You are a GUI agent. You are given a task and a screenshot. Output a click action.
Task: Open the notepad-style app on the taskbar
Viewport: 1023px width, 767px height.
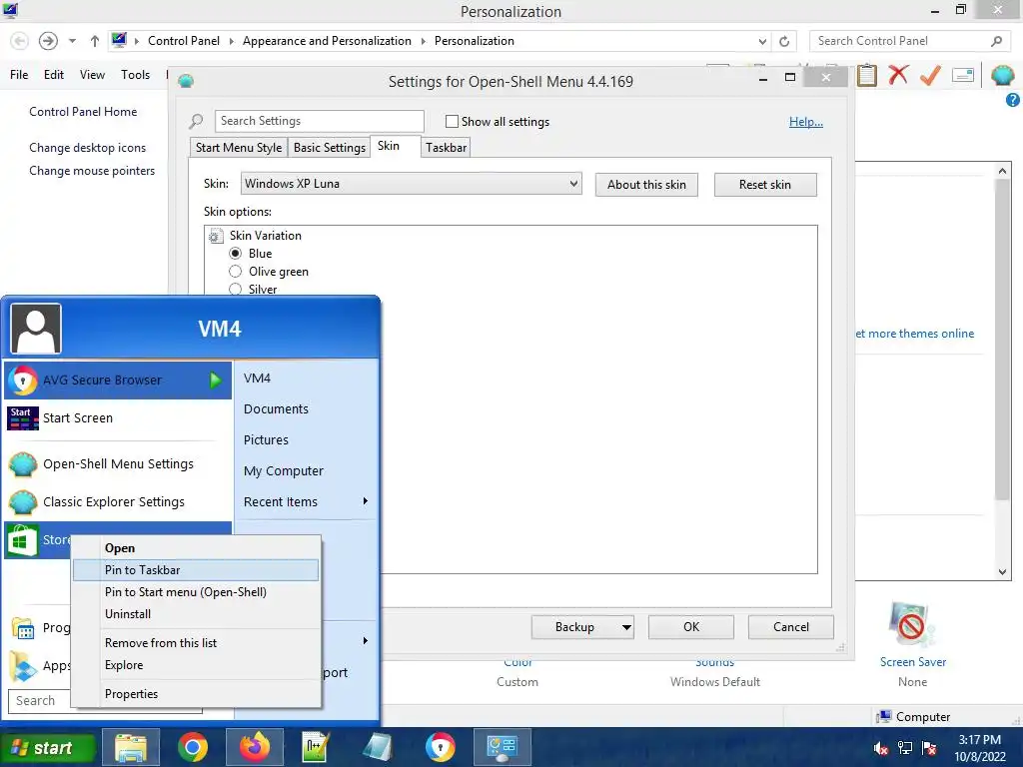click(379, 747)
